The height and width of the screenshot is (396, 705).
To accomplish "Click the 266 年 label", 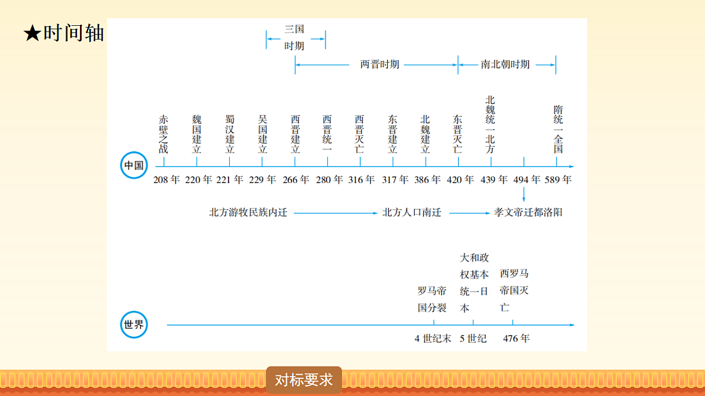I will coord(296,180).
